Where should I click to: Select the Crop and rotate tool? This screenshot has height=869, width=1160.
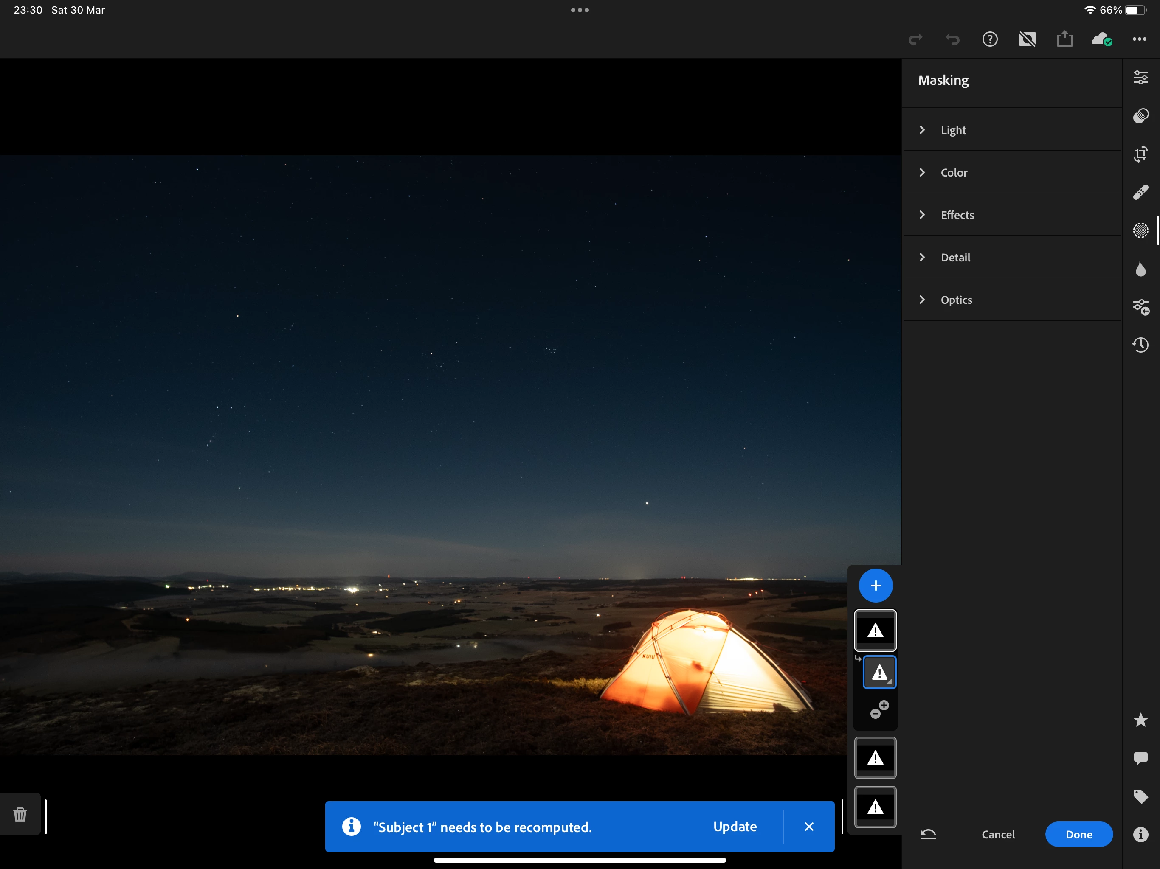click(x=1140, y=154)
